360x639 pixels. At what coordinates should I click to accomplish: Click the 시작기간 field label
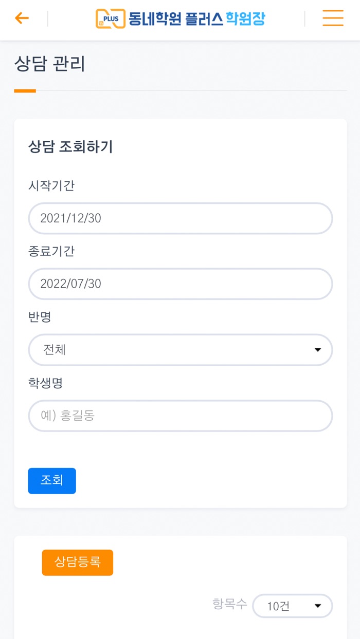click(x=52, y=187)
